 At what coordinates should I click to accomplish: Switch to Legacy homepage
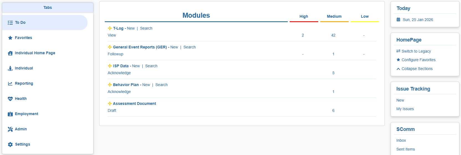coord(416,51)
